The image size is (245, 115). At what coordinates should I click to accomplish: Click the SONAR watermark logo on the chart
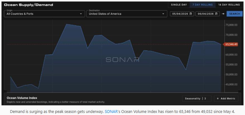click(x=122, y=60)
